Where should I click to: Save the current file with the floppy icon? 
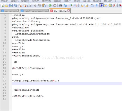[11, 5]
